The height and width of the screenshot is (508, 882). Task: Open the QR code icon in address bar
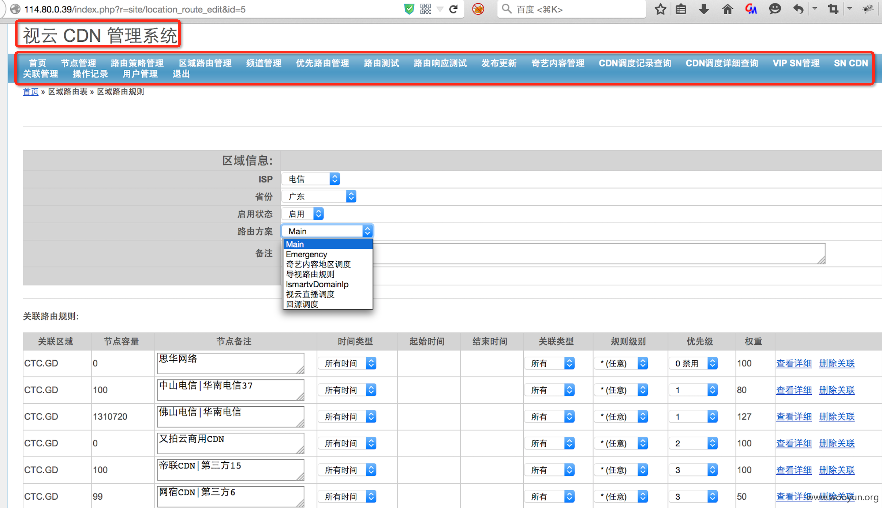(426, 9)
